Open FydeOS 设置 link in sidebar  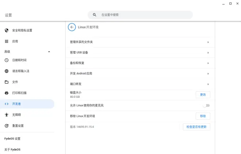point(12,139)
